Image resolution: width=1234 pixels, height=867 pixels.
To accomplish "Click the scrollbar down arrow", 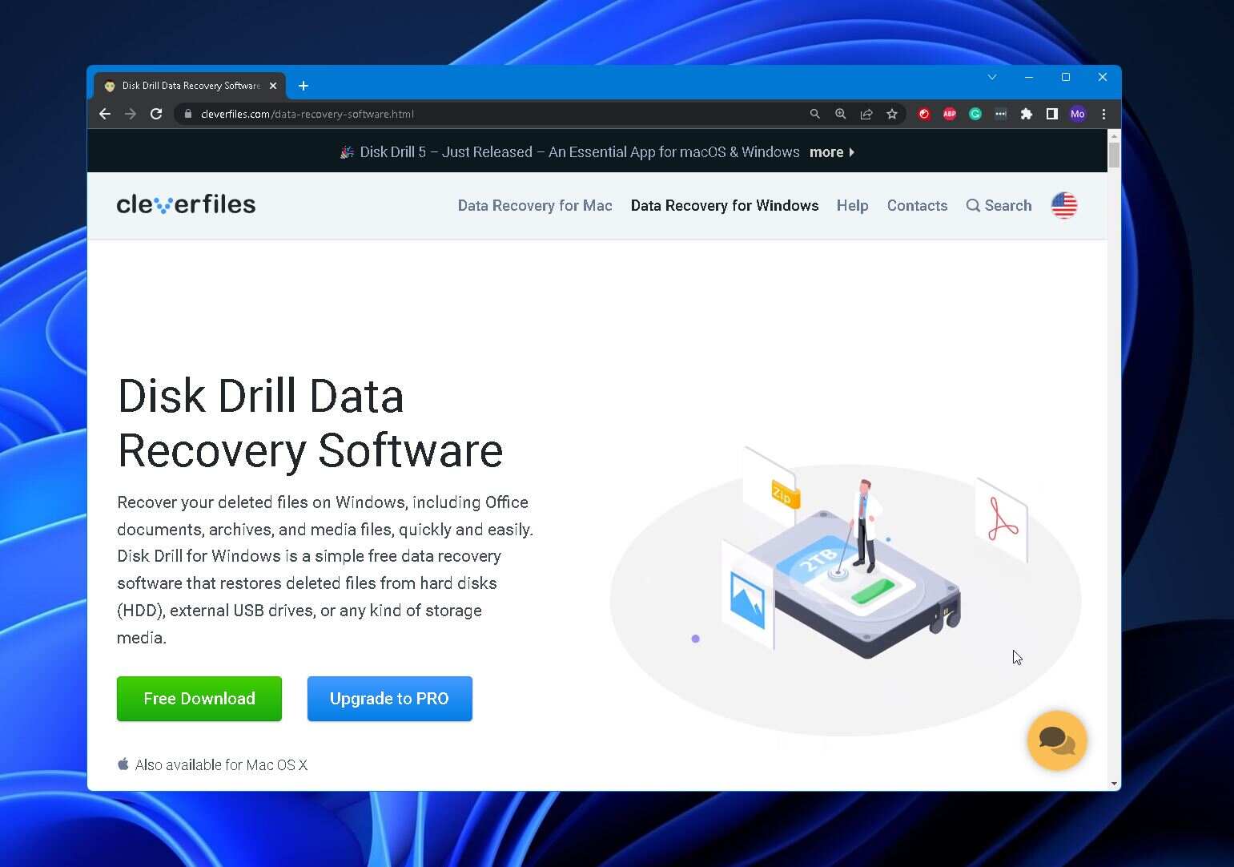I will coord(1114,784).
